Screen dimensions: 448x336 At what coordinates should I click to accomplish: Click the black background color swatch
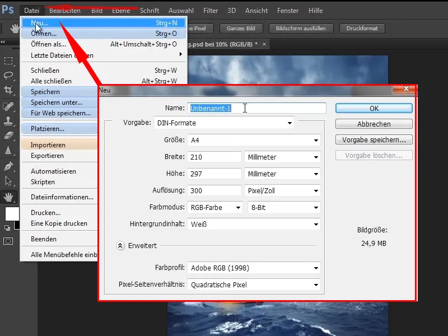(17, 225)
